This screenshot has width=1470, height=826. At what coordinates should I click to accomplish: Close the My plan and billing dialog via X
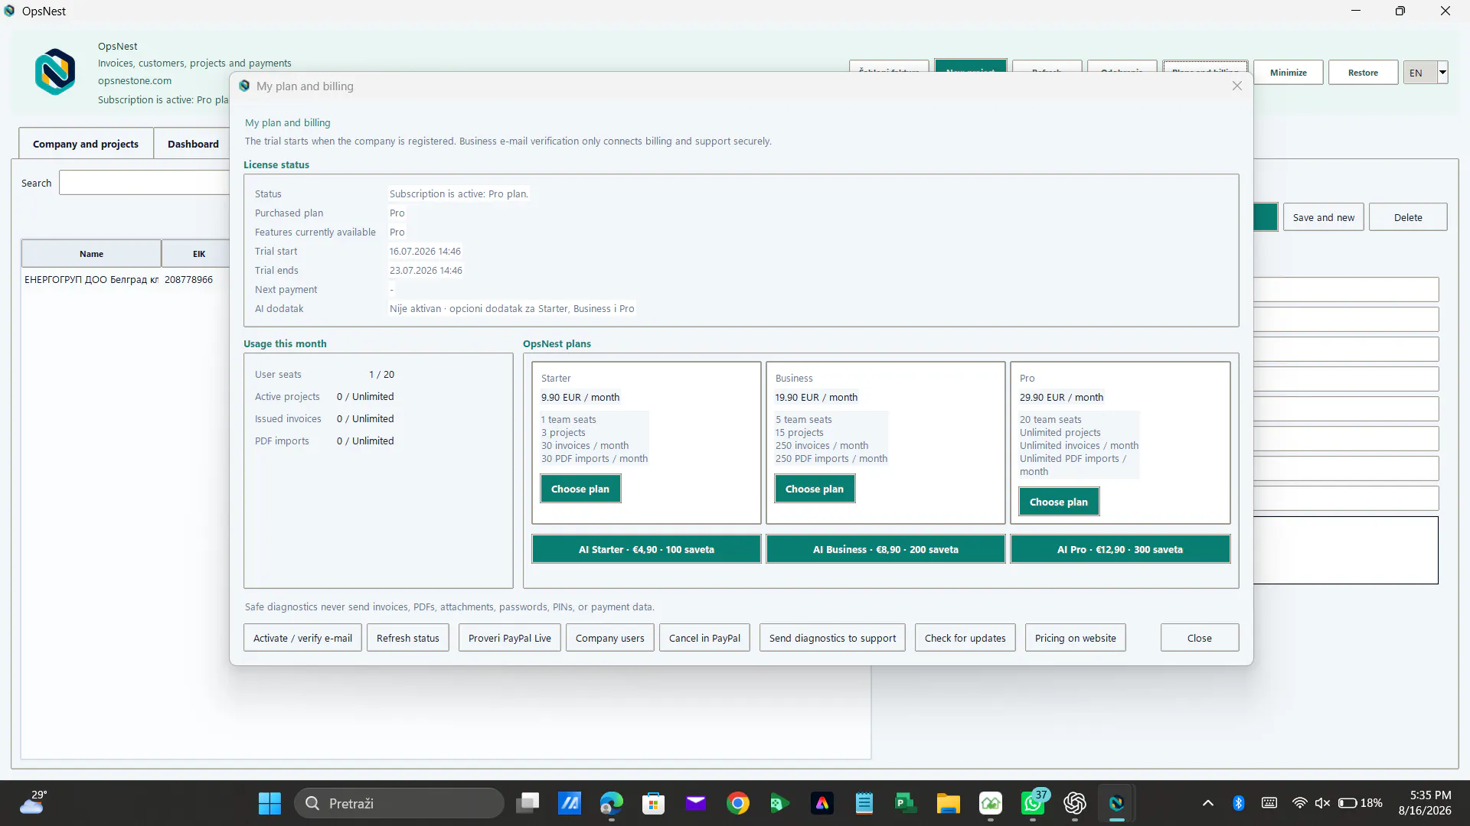point(1237,86)
